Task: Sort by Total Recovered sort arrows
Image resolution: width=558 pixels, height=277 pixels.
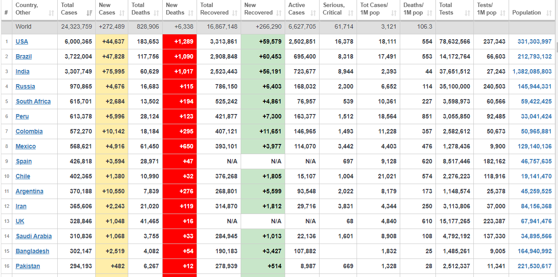Action: point(235,13)
